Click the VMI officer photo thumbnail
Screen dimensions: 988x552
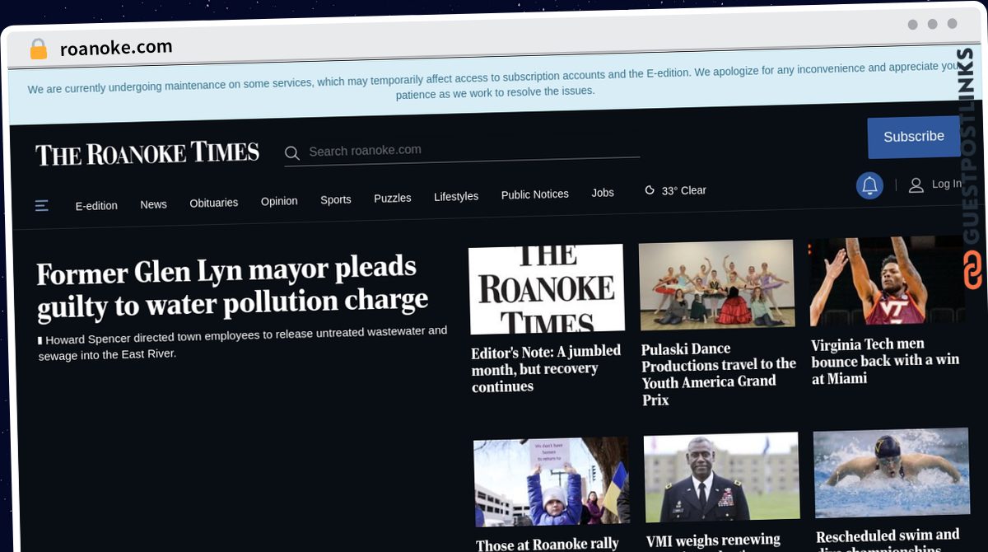tap(721, 478)
